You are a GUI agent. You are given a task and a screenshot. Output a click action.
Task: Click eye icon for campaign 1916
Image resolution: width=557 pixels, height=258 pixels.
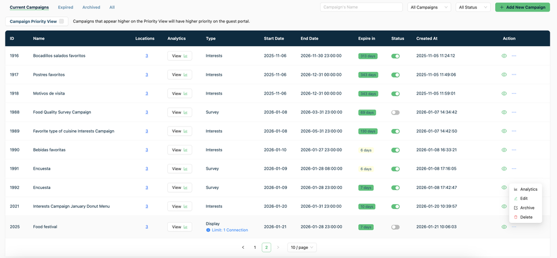click(x=504, y=56)
